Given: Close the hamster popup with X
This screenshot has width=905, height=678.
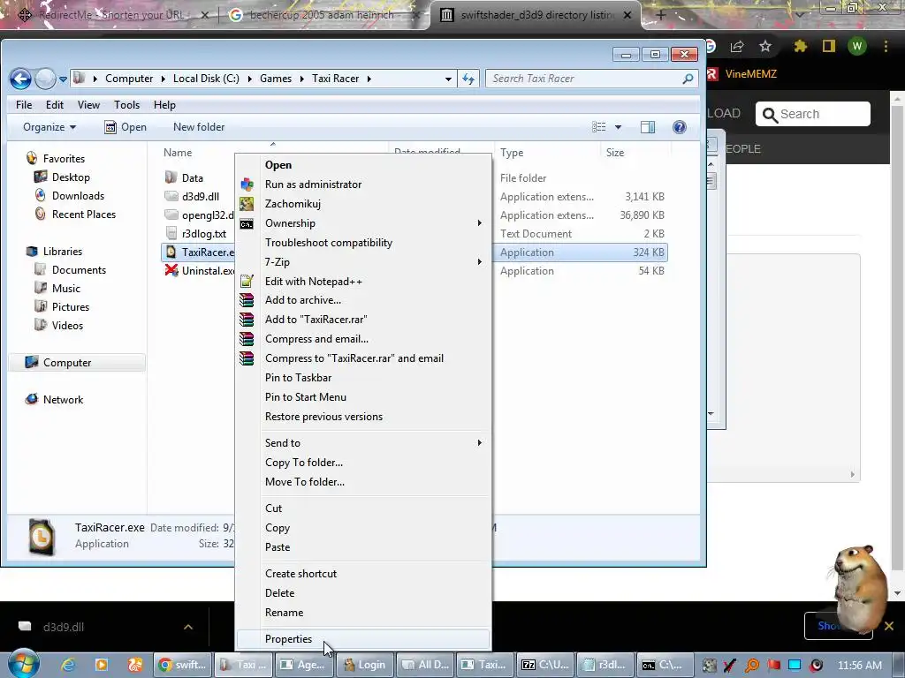Looking at the screenshot, I should coord(889,626).
